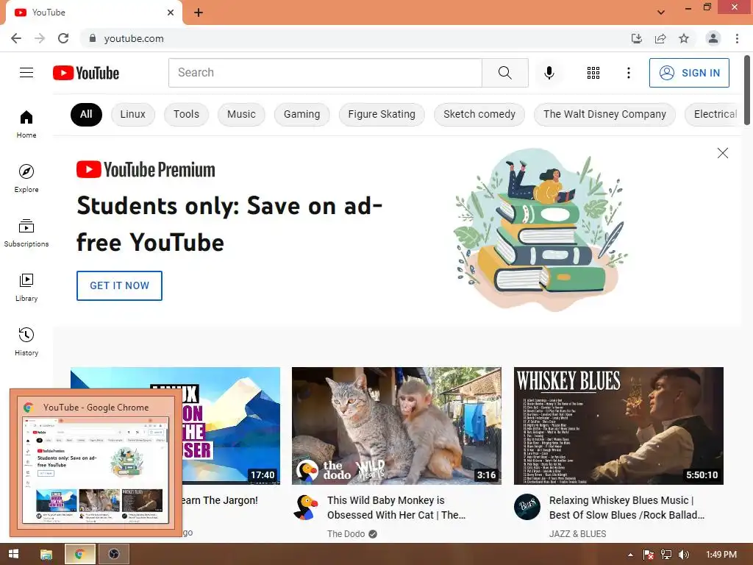Click the YouTube logo in header
The width and height of the screenshot is (753, 565).
[86, 73]
